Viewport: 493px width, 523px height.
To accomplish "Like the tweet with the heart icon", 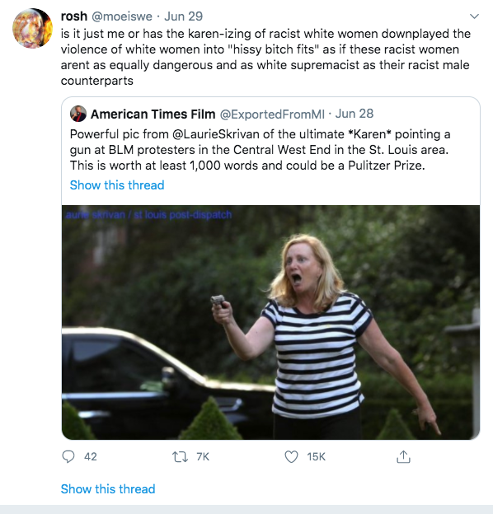I will tap(291, 456).
